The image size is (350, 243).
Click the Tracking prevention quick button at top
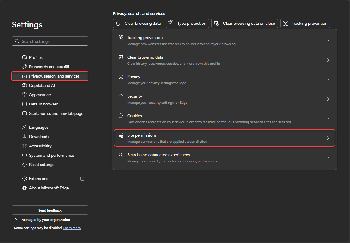tap(305, 23)
